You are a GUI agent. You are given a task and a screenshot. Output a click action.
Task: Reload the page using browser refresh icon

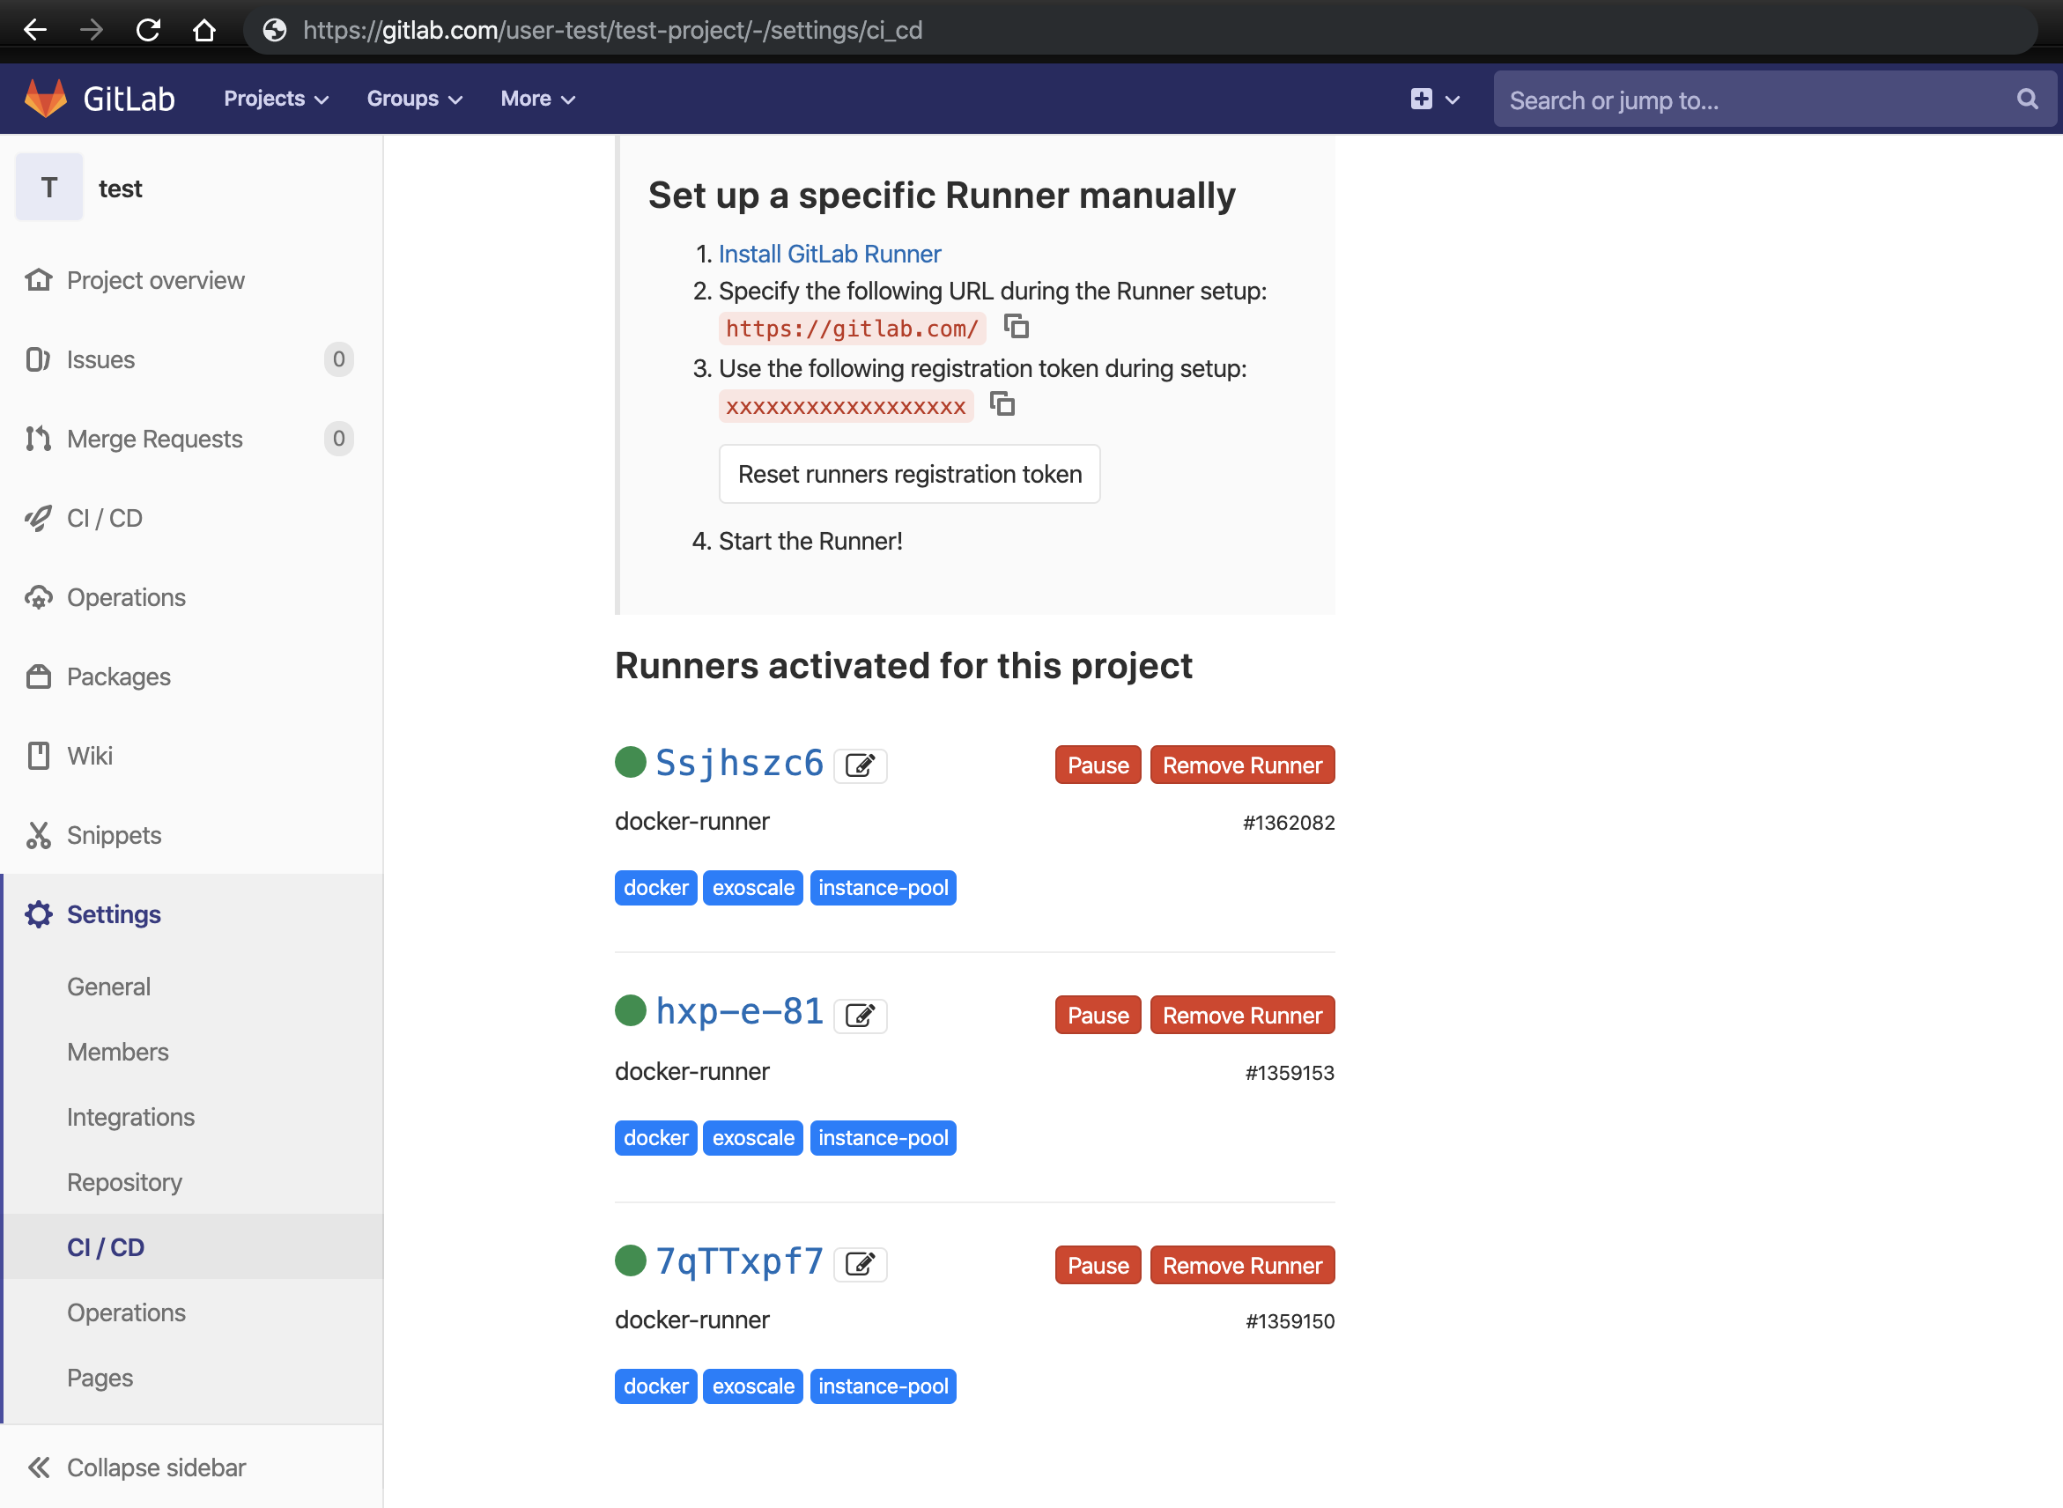pos(148,30)
